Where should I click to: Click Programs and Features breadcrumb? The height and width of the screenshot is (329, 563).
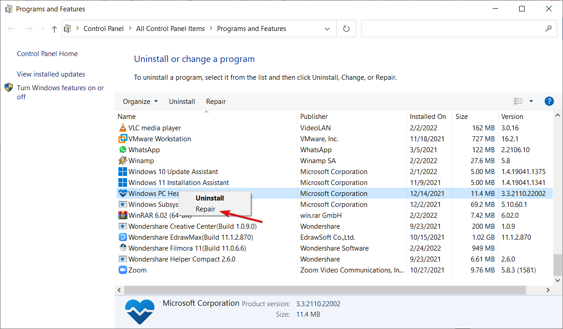pyautogui.click(x=252, y=29)
